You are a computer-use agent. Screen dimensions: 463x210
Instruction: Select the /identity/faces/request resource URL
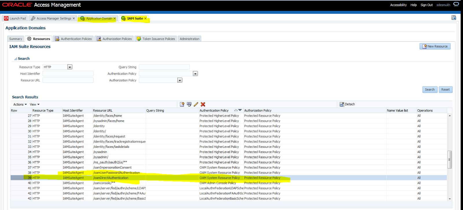109,137
